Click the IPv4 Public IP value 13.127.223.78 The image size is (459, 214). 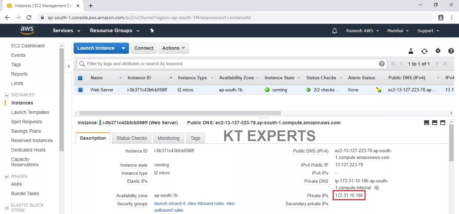coord(349,165)
